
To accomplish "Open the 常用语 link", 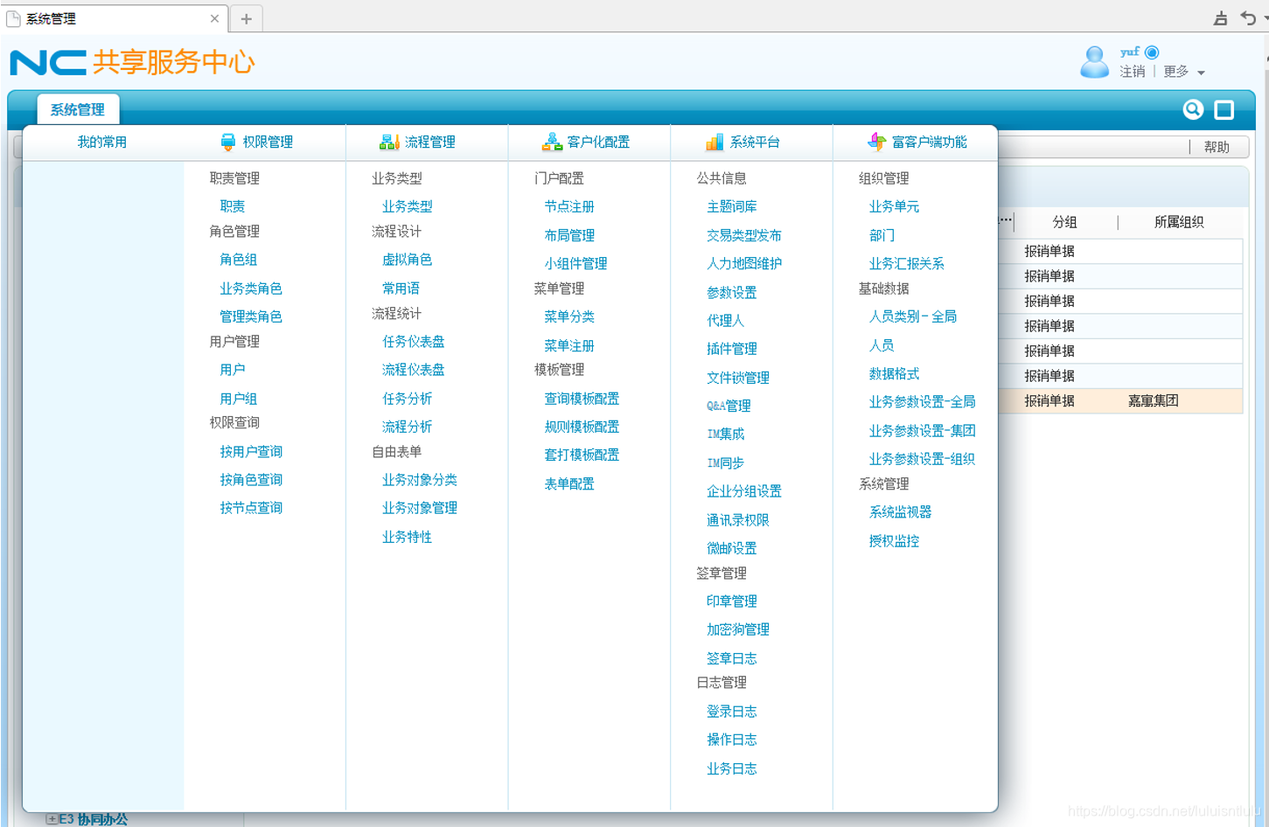I will tap(401, 288).
